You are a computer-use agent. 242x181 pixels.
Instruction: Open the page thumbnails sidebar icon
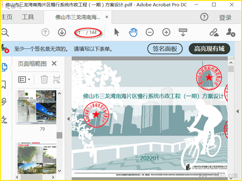click(x=4, y=67)
